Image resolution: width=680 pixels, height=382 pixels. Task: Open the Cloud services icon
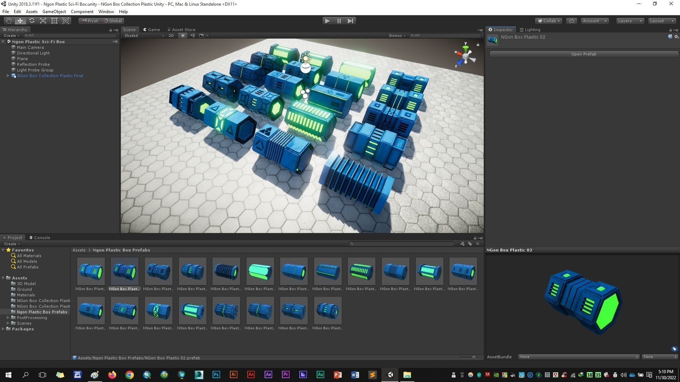click(571, 21)
